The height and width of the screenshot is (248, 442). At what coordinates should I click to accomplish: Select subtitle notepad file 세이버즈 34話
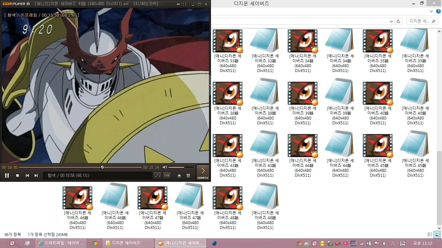pyautogui.click(x=340, y=51)
